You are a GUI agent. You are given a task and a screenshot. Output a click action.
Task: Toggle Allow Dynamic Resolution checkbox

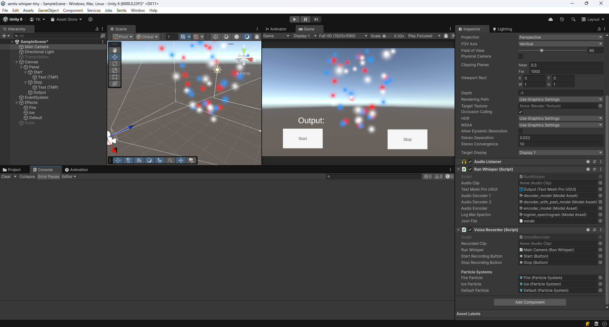tap(521, 131)
